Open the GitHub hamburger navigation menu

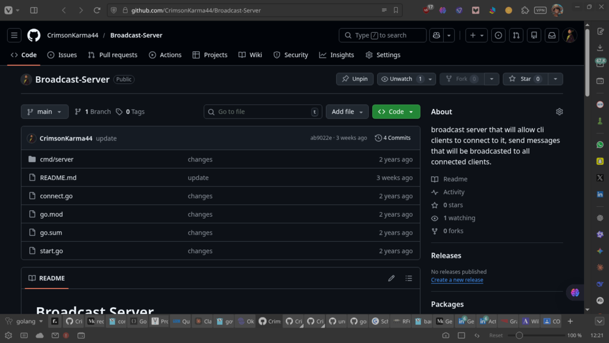coord(14,35)
